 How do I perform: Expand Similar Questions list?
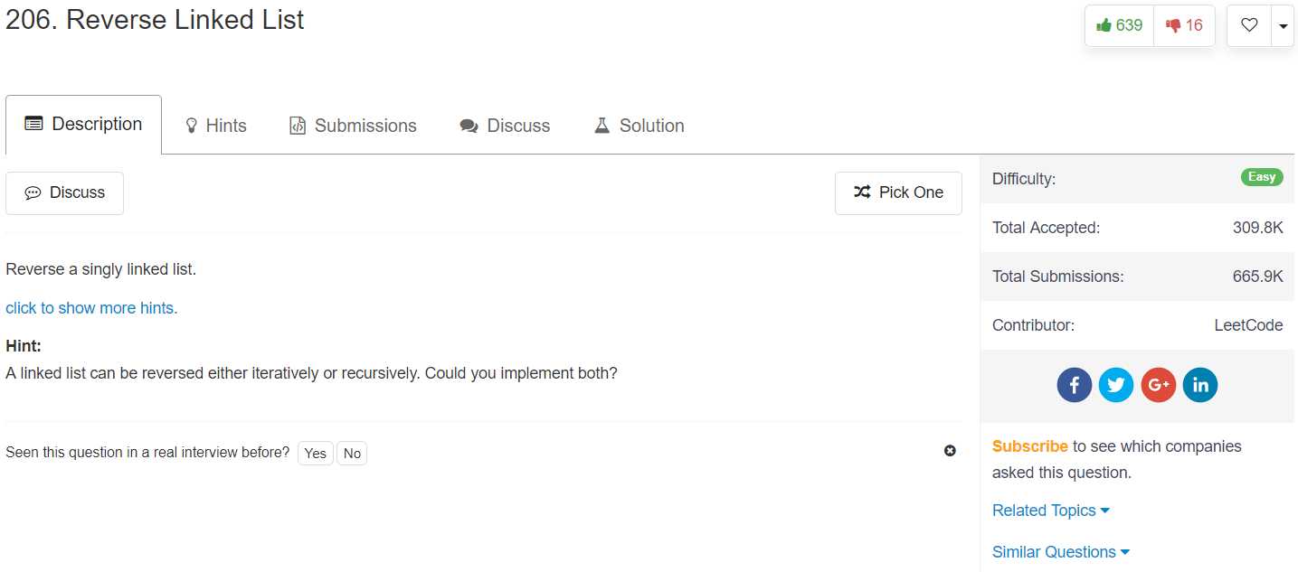tap(1061, 552)
